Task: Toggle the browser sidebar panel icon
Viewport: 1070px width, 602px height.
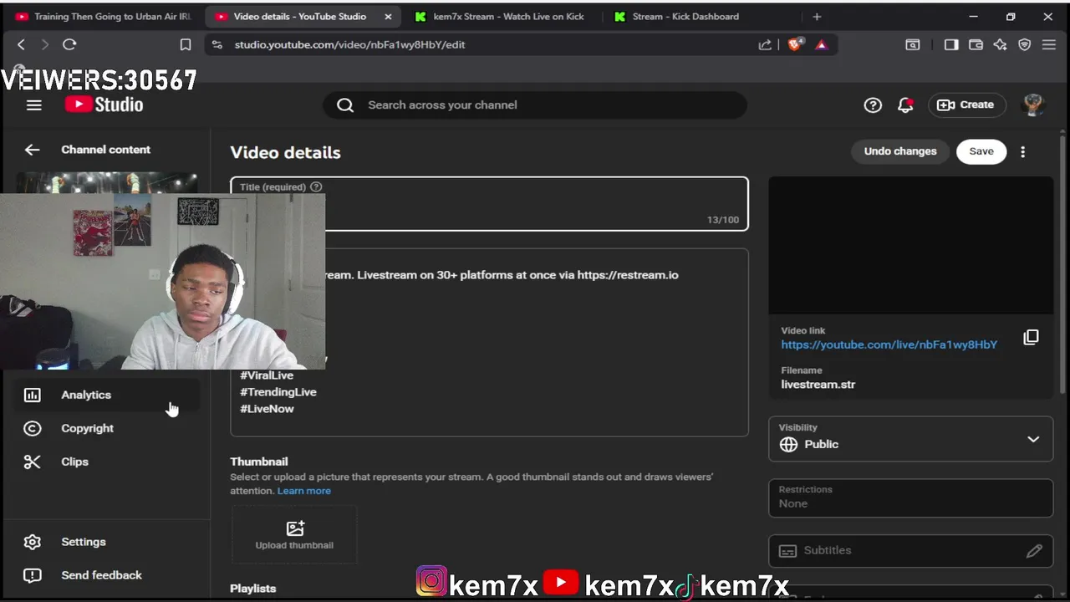Action: pyautogui.click(x=951, y=44)
